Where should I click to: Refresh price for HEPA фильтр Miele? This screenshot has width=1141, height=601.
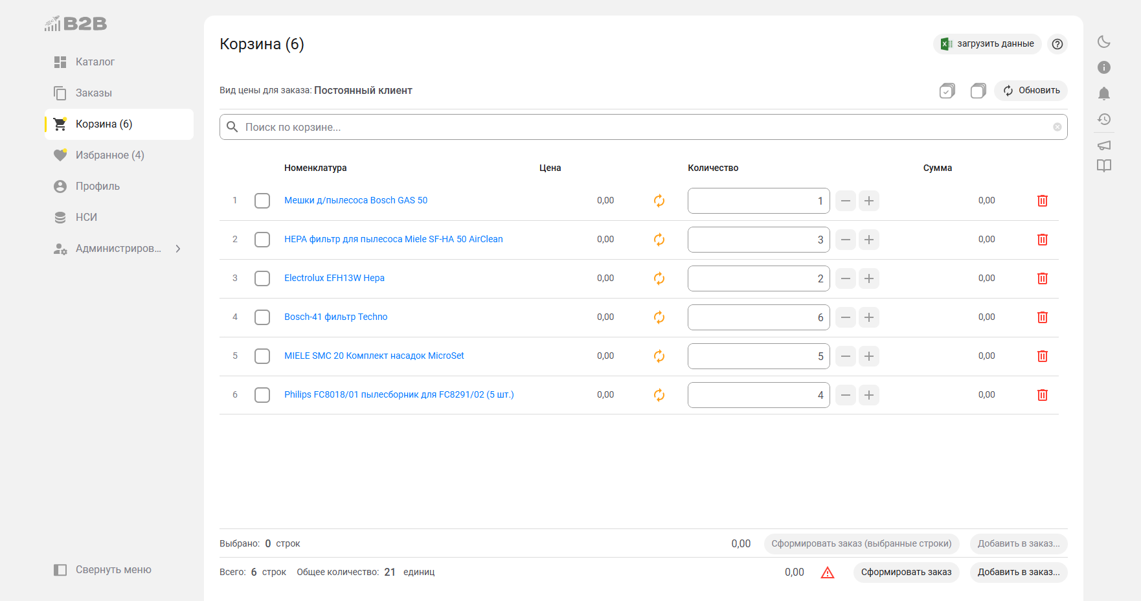[659, 240]
